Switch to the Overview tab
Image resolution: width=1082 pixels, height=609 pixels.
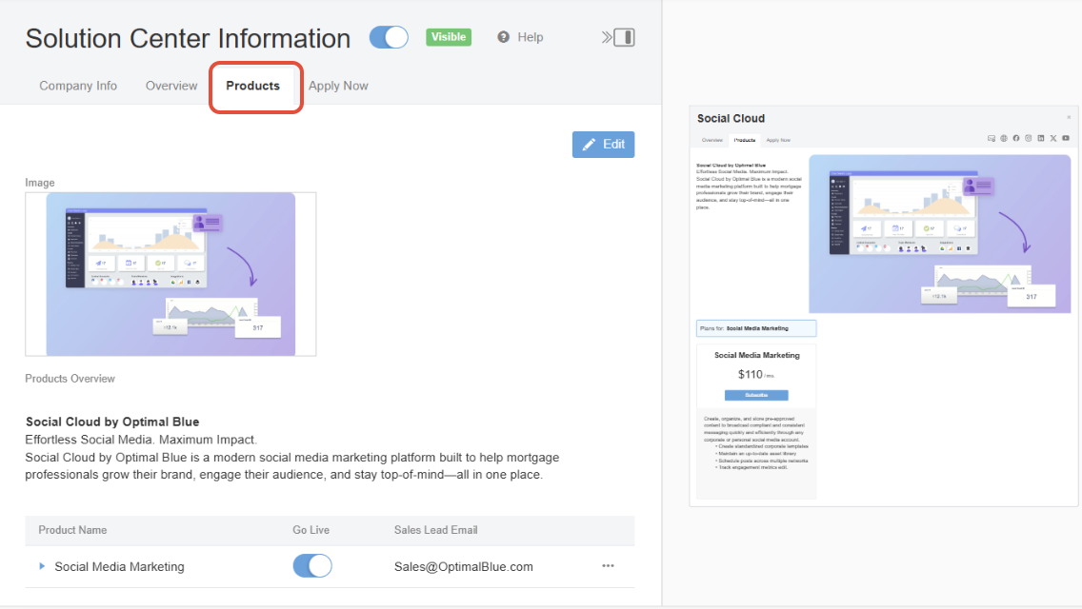point(171,86)
